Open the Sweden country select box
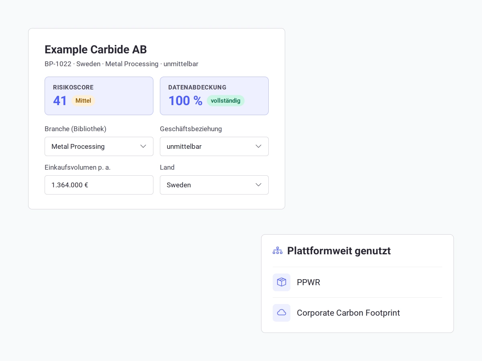 tap(214, 185)
